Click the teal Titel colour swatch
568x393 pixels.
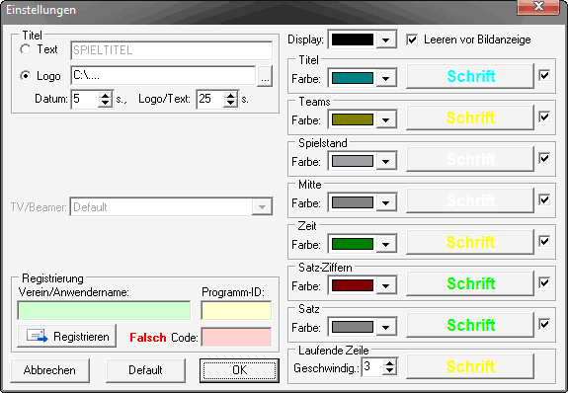(353, 78)
